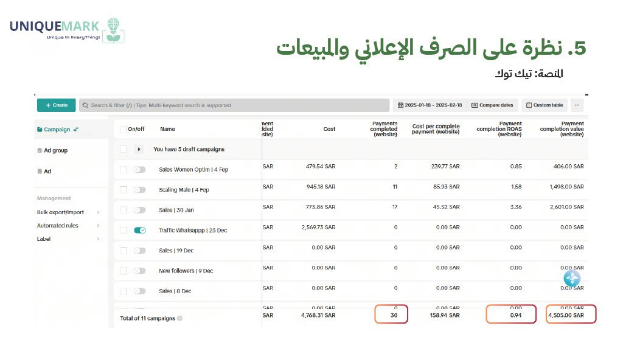Sort by the Cost column header
Image resolution: width=623 pixels, height=351 pixels.
pos(329,129)
